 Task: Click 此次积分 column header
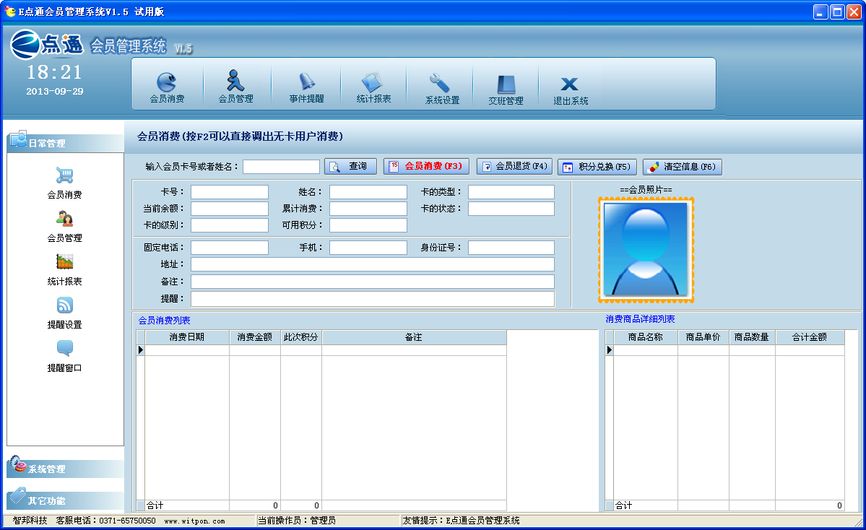(301, 337)
